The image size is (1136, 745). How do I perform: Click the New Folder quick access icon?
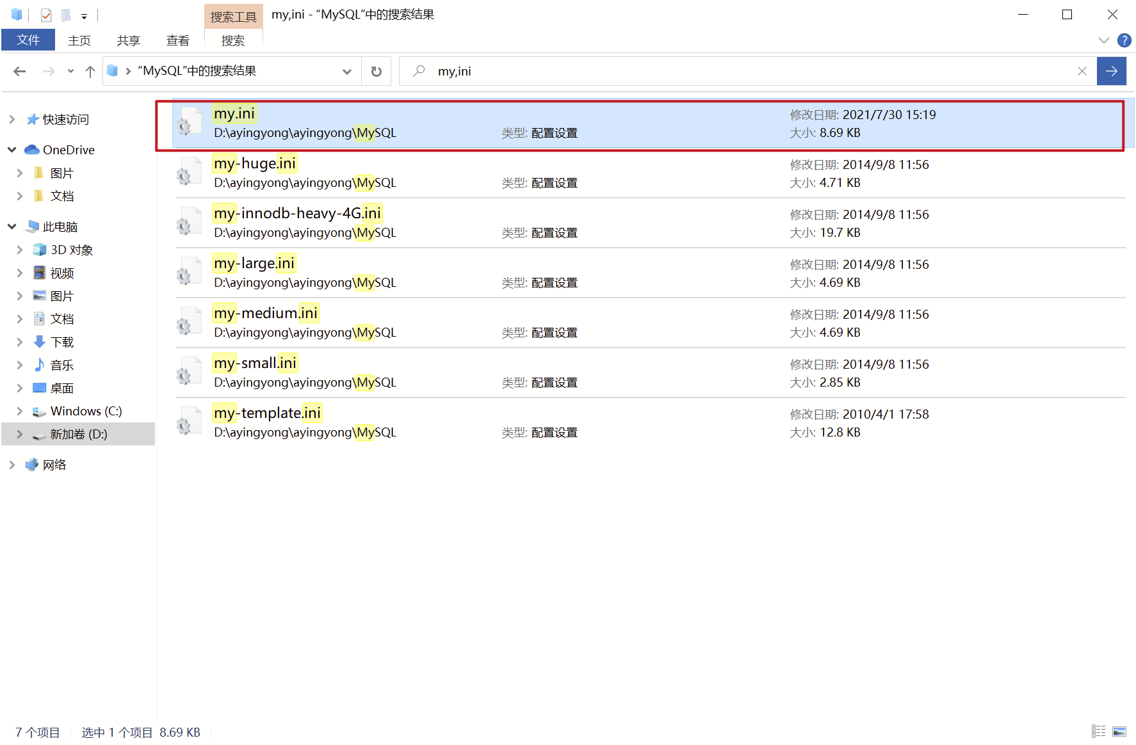66,15
